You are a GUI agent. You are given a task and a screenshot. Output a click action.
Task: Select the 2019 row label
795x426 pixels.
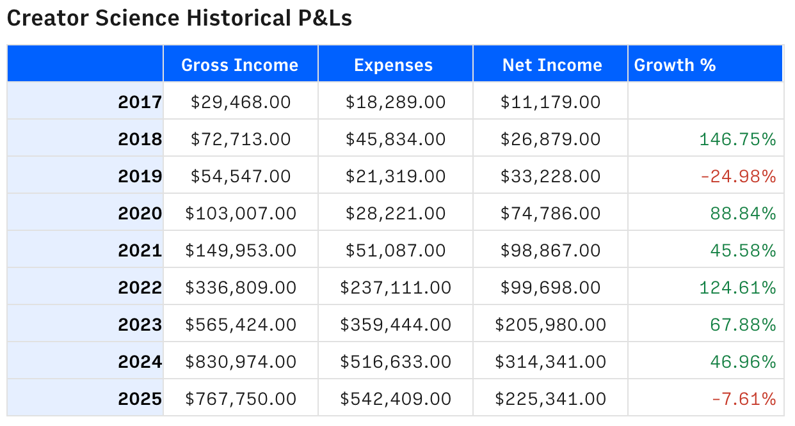[140, 176]
